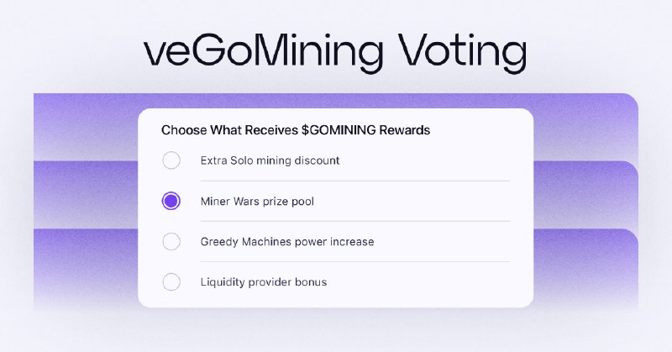Select the Extra Solo mining discount radio button
The image size is (672, 352).
171,160
